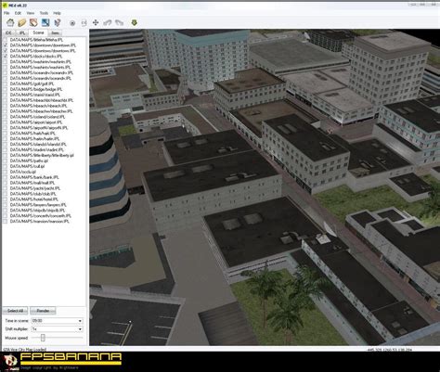
Task: Select the four-arrow move tool
Action: tap(96, 22)
